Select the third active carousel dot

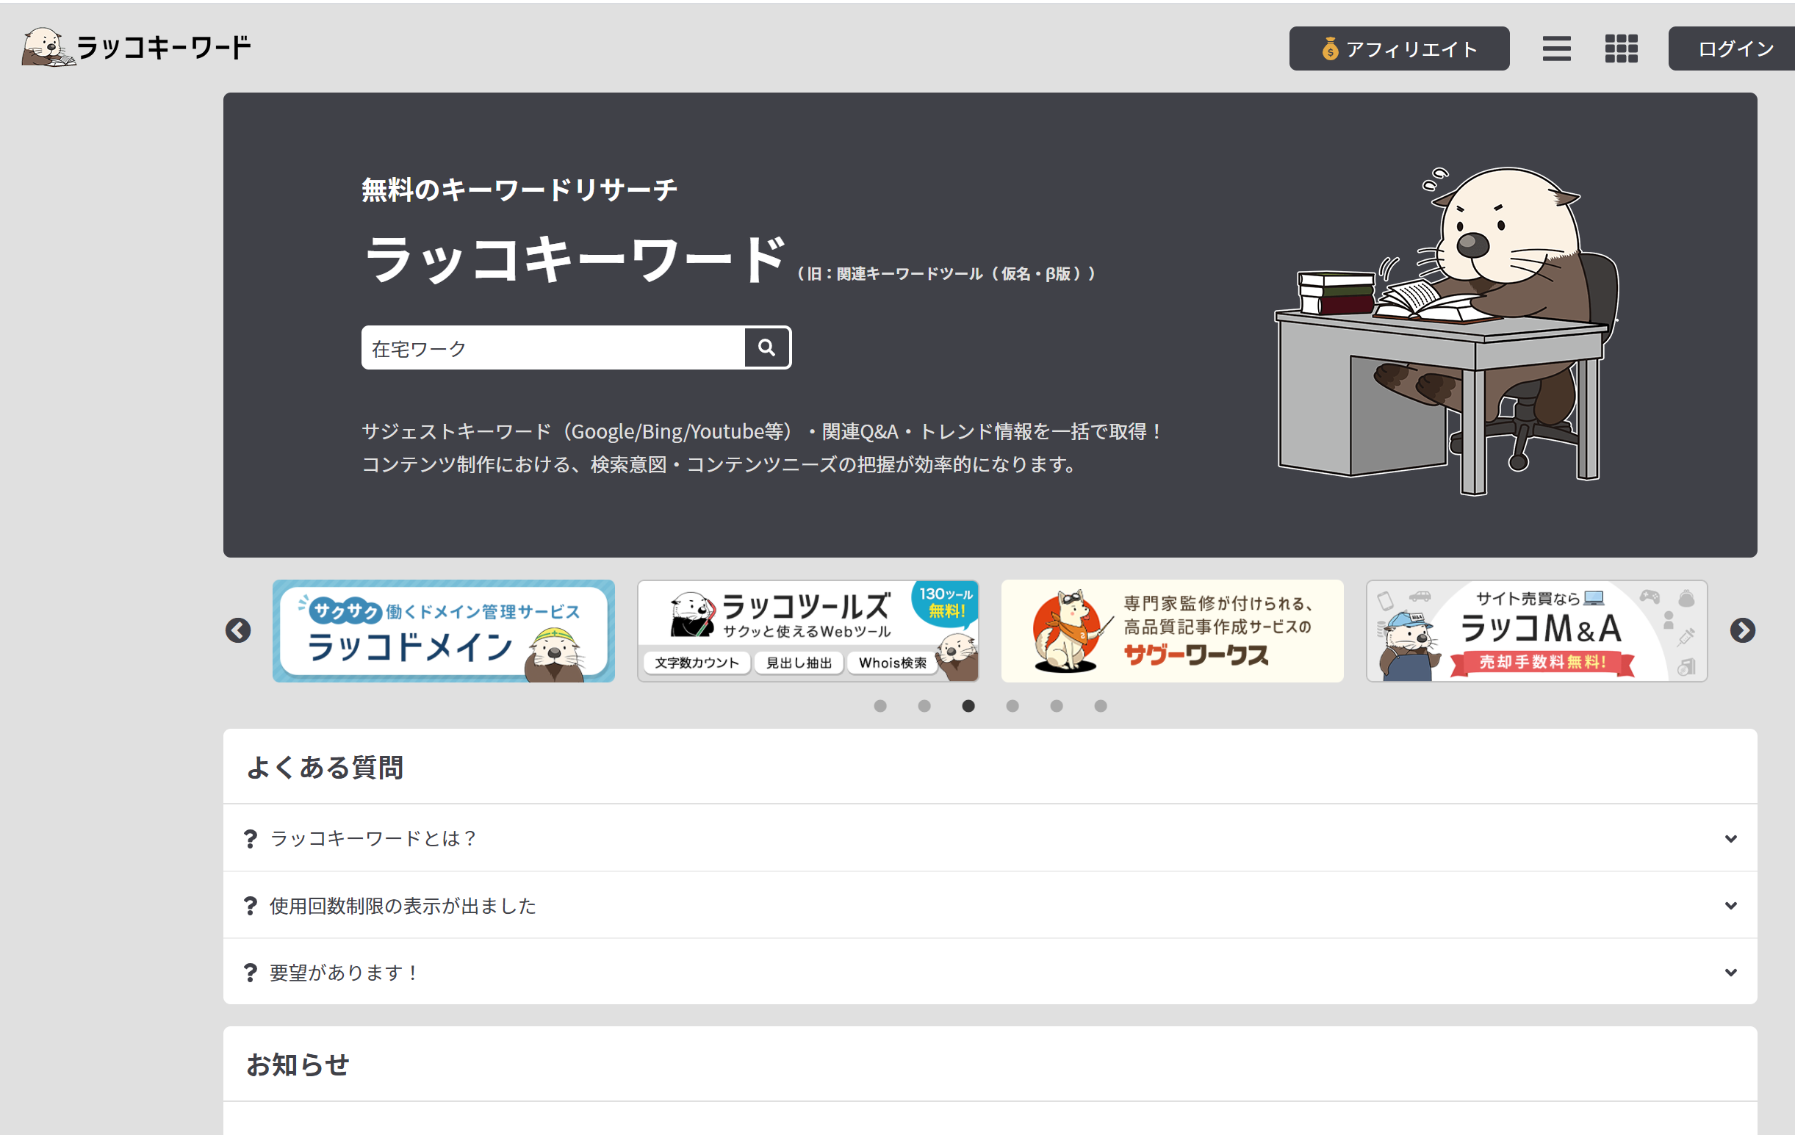pyautogui.click(x=968, y=706)
